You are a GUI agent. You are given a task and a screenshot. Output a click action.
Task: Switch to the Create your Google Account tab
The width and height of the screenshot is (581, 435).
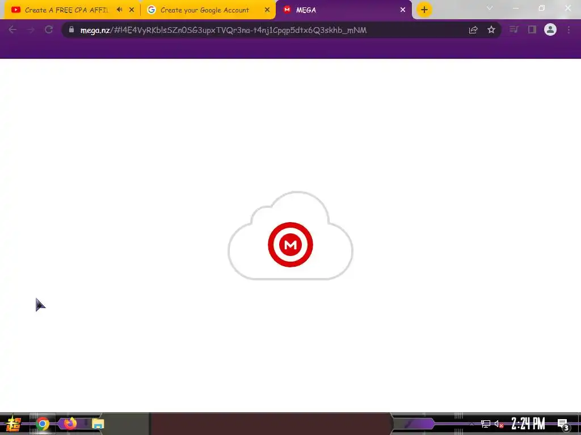[204, 10]
